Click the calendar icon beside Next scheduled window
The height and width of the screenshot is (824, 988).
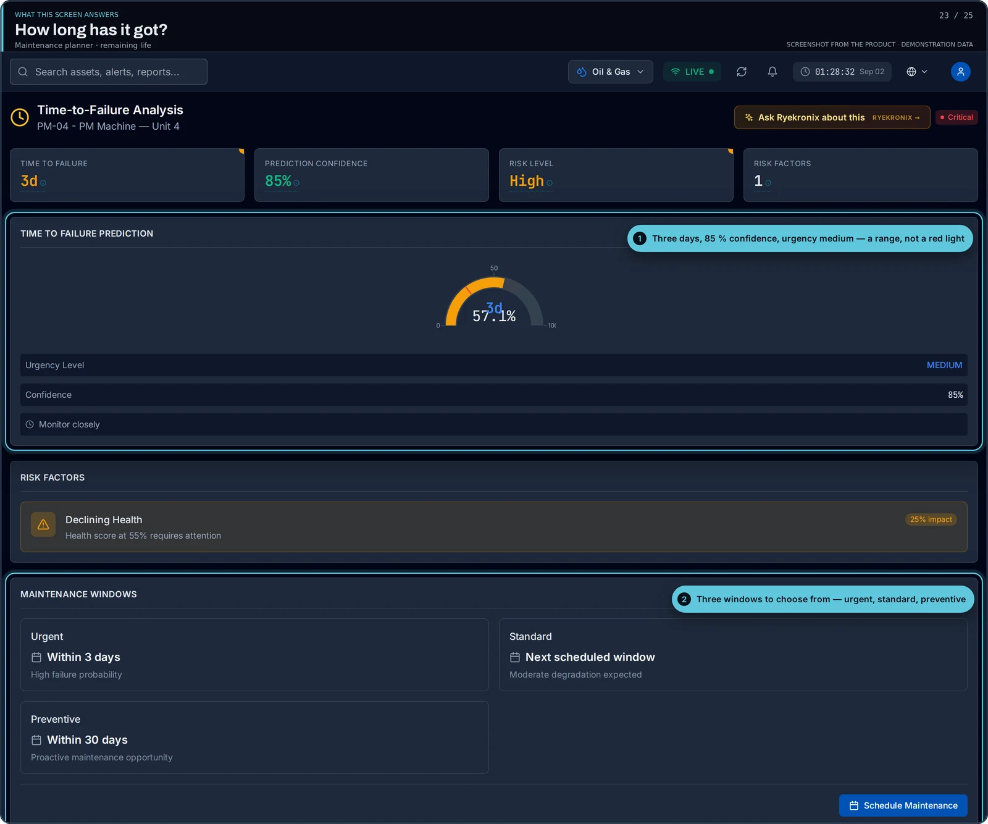(515, 657)
